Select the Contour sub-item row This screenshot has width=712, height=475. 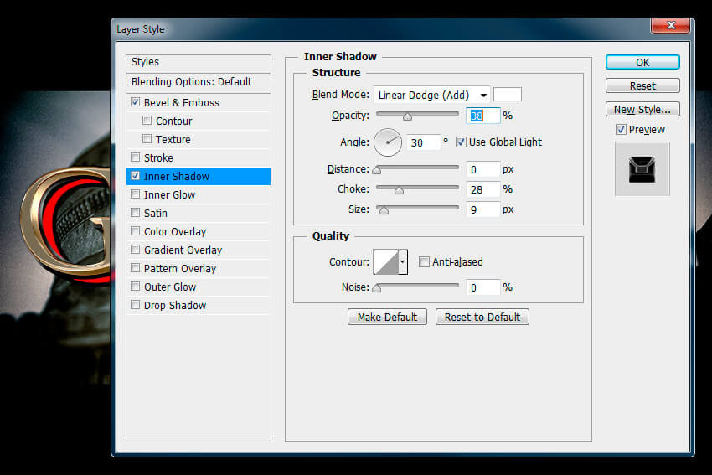199,121
